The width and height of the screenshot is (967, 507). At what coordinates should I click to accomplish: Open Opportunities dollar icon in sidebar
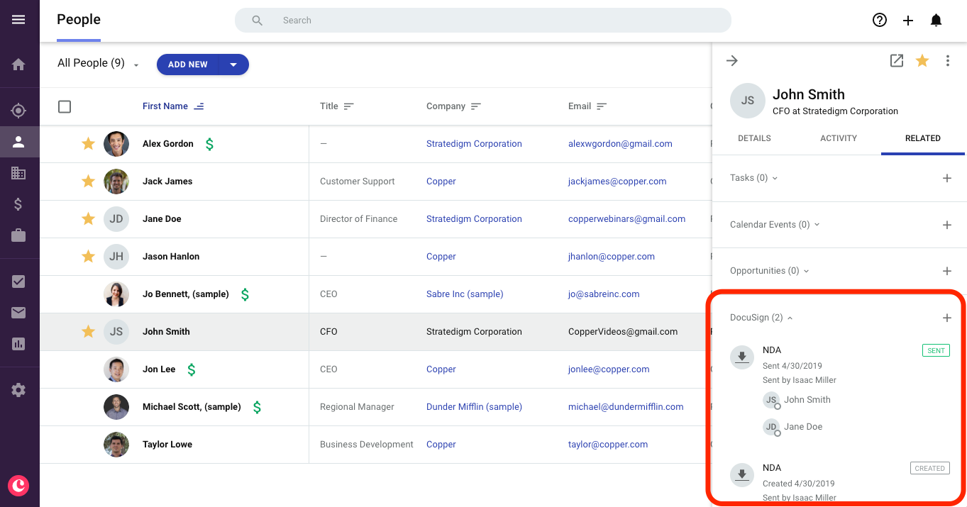[x=18, y=204]
